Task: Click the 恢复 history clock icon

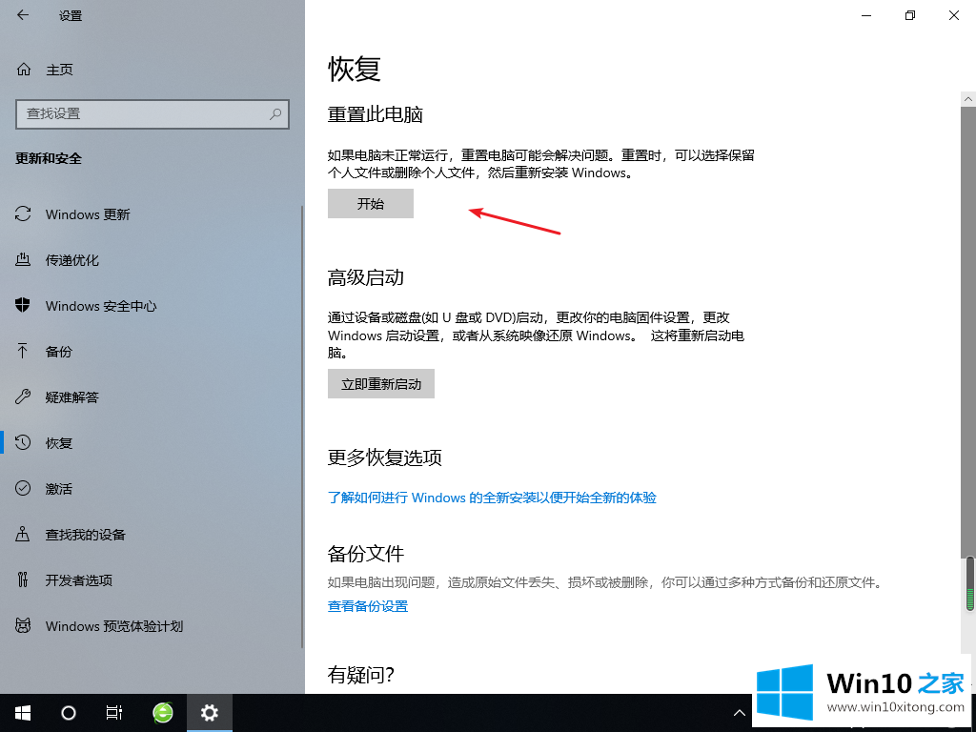Action: pyautogui.click(x=23, y=442)
